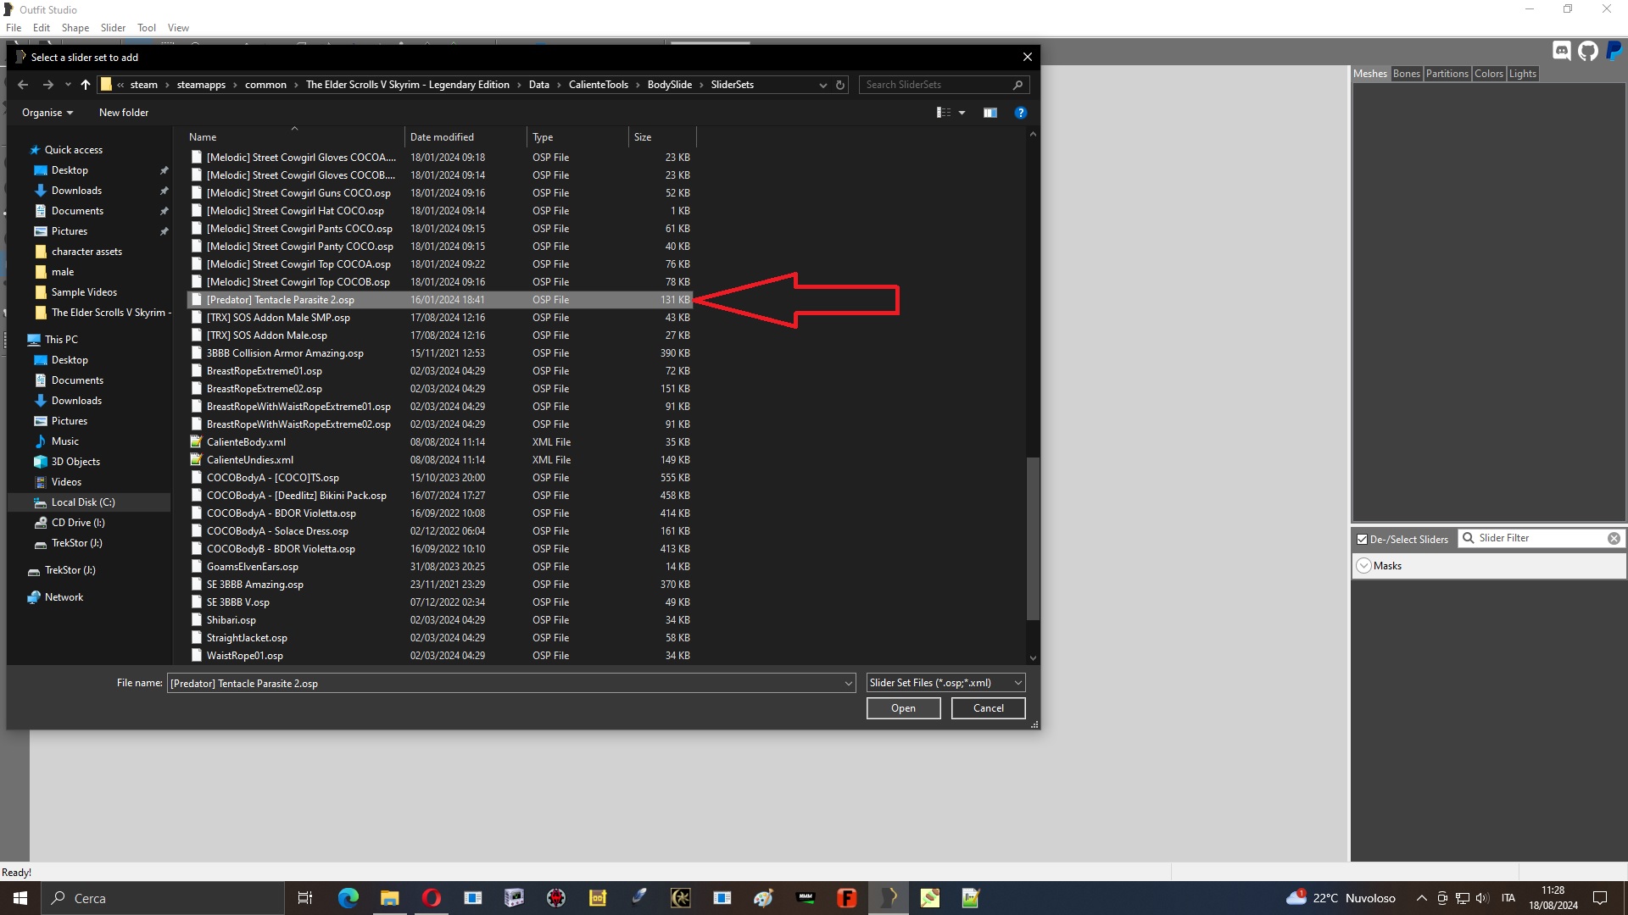Click the New folder button
This screenshot has width=1628, height=915.
pos(124,113)
